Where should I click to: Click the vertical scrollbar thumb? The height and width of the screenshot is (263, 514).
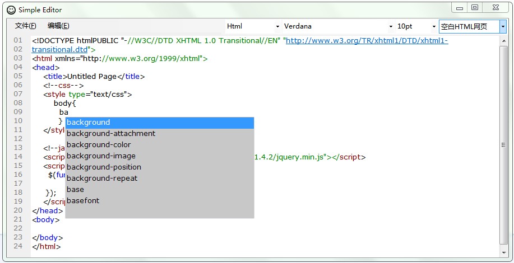point(503,145)
